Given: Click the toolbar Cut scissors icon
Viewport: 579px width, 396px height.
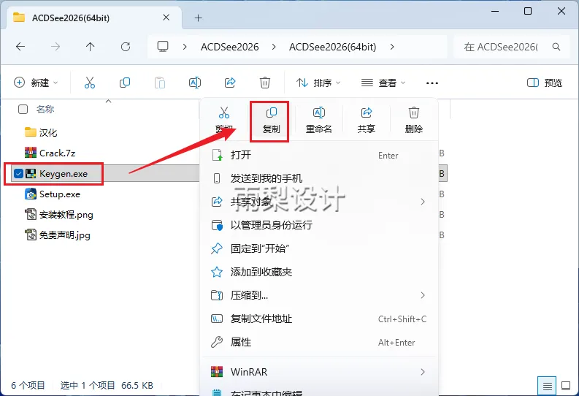Looking at the screenshot, I should 90,83.
